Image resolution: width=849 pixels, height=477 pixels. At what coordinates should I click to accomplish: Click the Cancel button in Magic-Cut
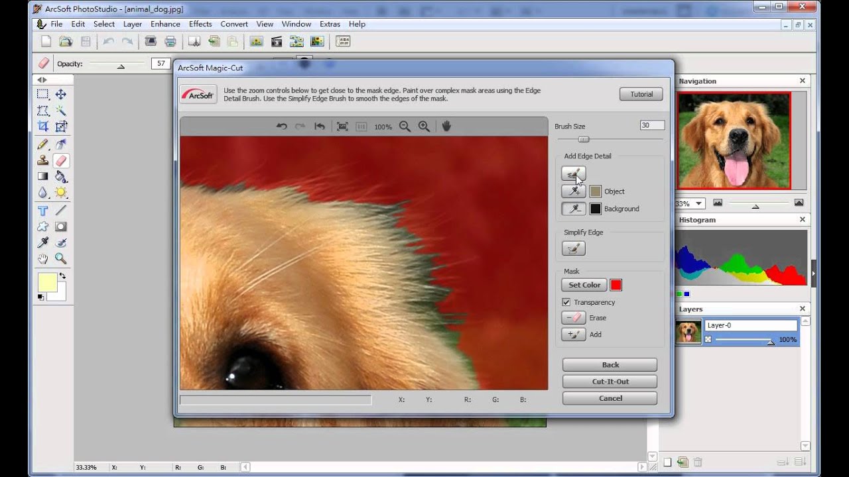point(610,398)
